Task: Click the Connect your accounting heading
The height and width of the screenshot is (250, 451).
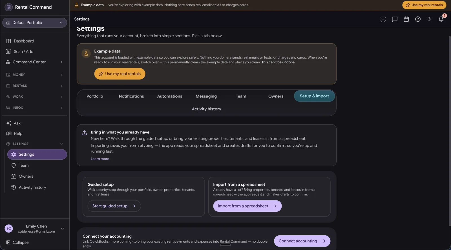Action: coord(107,236)
